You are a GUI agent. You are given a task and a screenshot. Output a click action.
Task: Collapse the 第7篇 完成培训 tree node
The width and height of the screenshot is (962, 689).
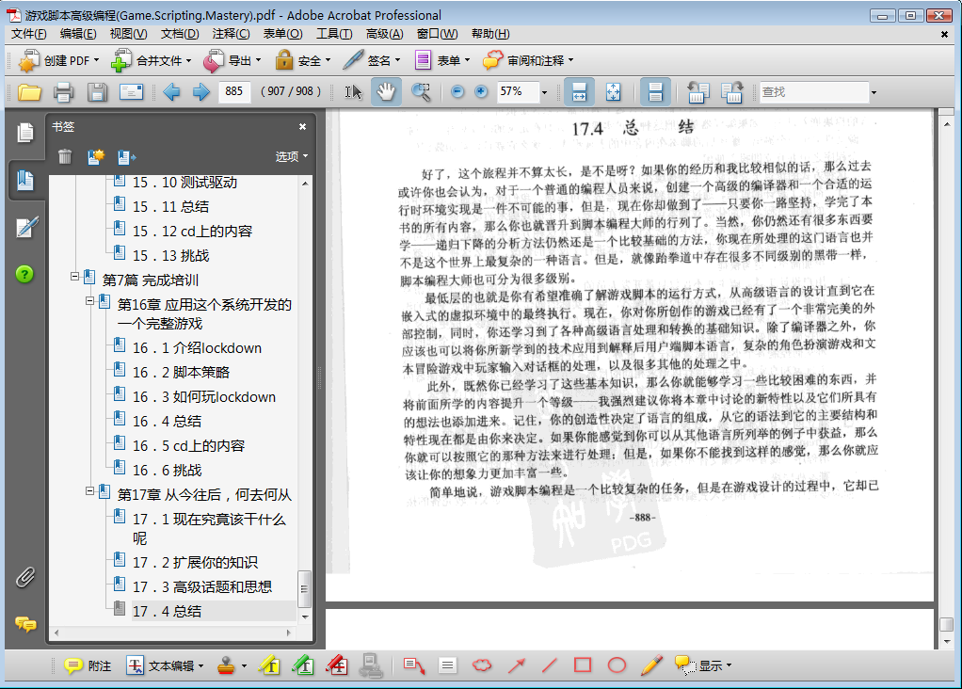[75, 277]
